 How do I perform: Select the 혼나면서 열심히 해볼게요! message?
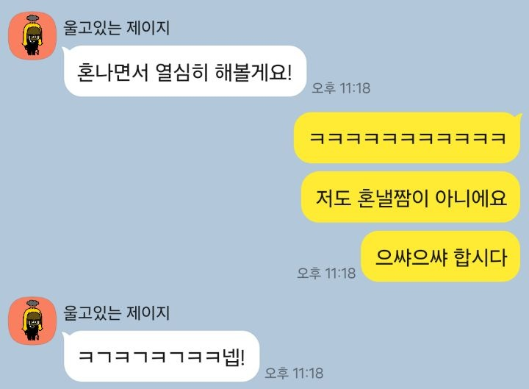pyautogui.click(x=185, y=71)
